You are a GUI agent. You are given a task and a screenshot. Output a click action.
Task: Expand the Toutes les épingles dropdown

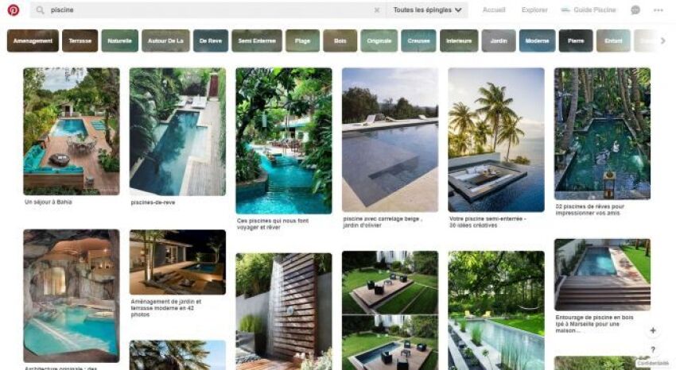[427, 10]
